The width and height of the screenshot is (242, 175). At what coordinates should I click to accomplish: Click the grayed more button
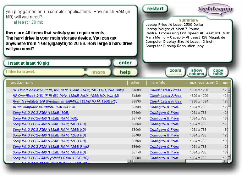tap(99, 72)
